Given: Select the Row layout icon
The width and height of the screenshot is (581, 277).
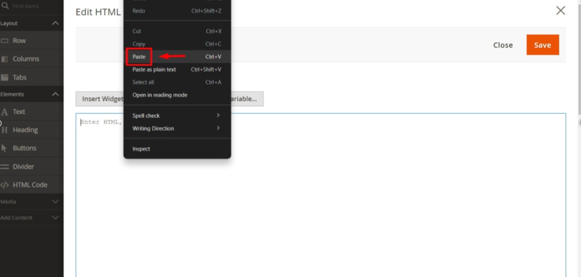Looking at the screenshot, I should pyautogui.click(x=5, y=41).
